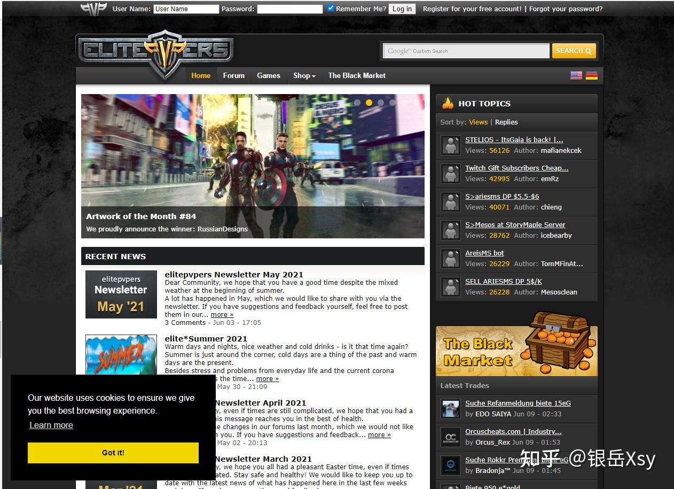The image size is (674, 489).
Task: Open the Games navigation tab
Action: (x=268, y=76)
